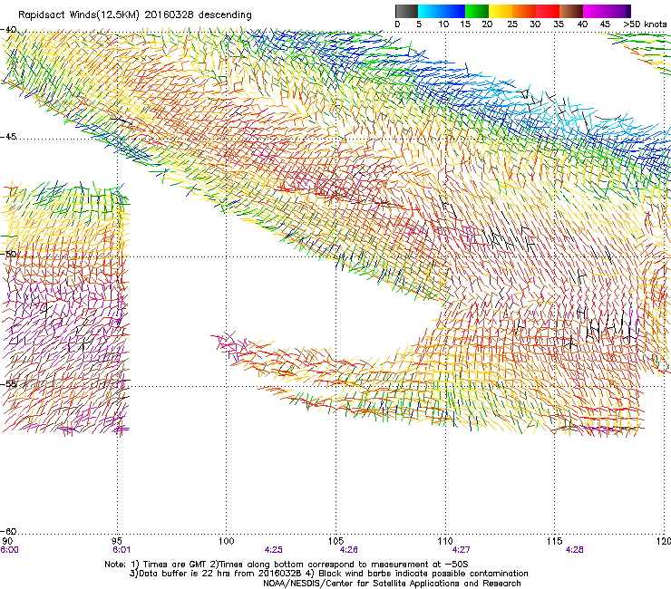
Task: Click the longitude axis label '105'
Action: (335, 541)
